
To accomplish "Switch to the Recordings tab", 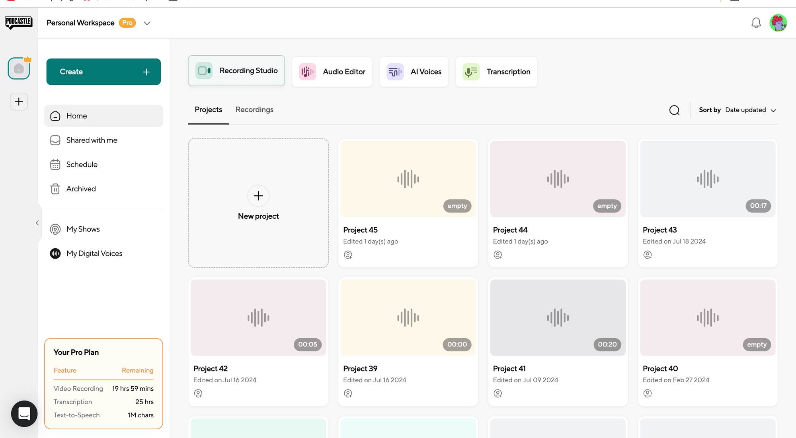I will [x=254, y=109].
